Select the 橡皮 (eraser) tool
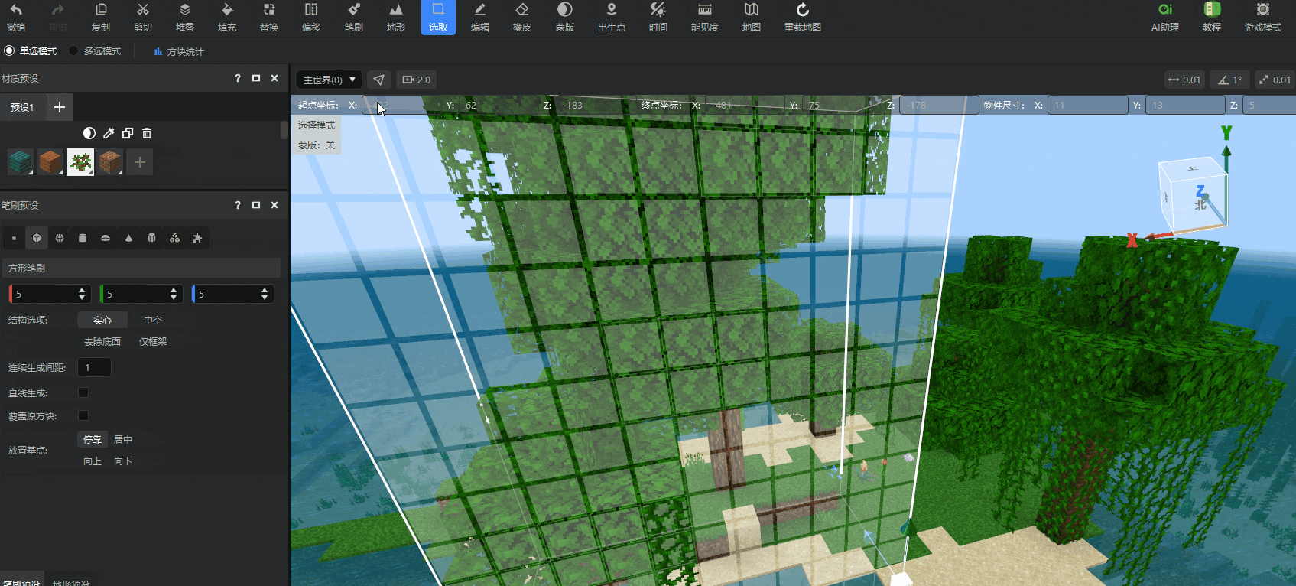This screenshot has height=586, width=1296. (522, 18)
